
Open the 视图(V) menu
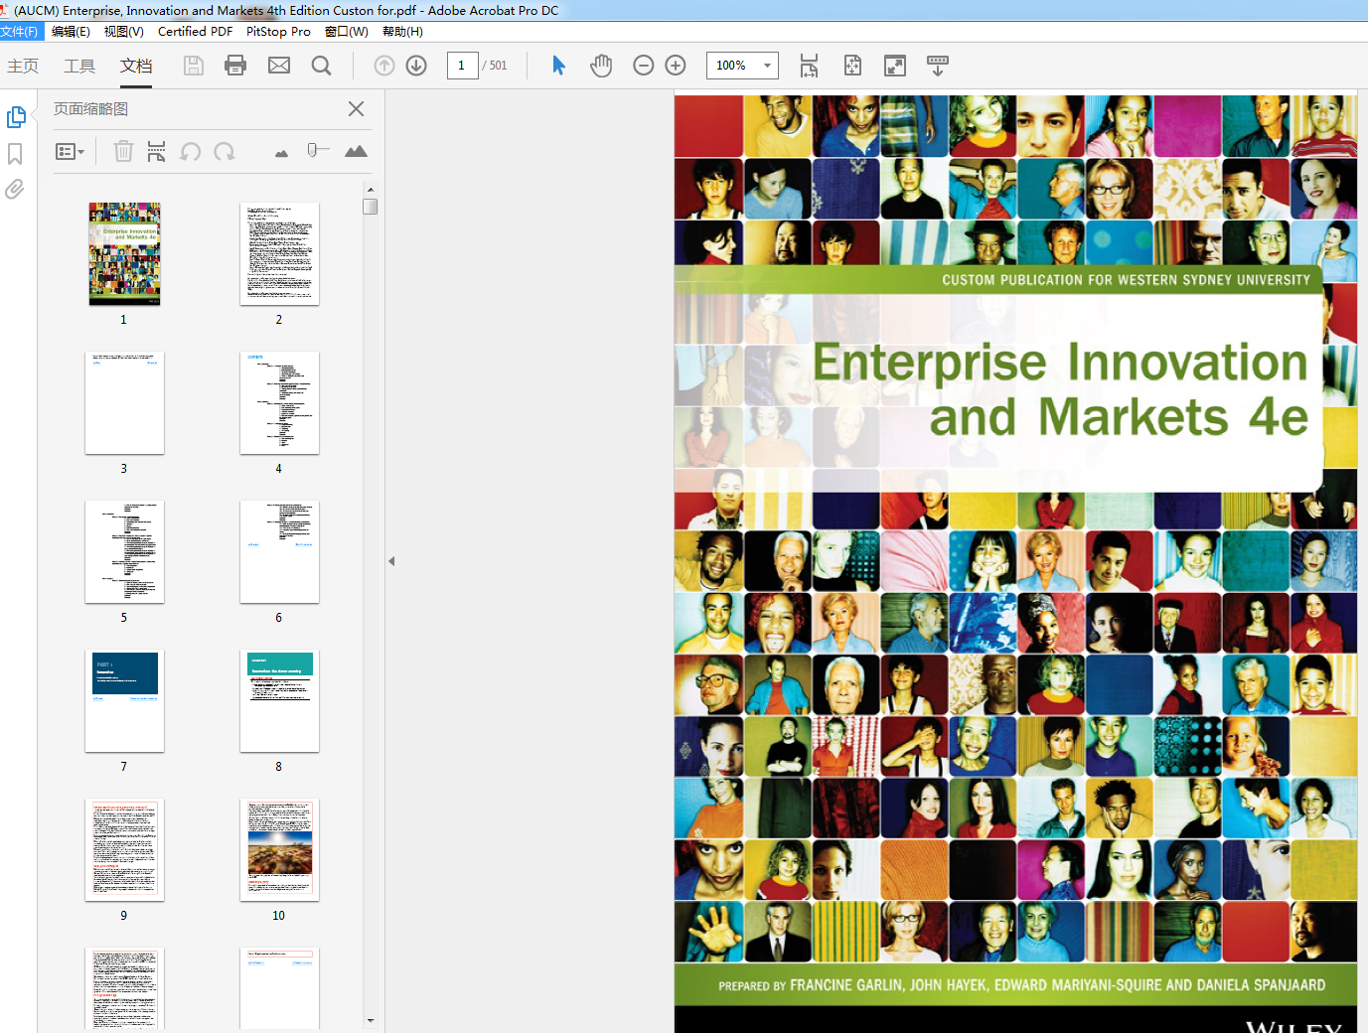124,32
